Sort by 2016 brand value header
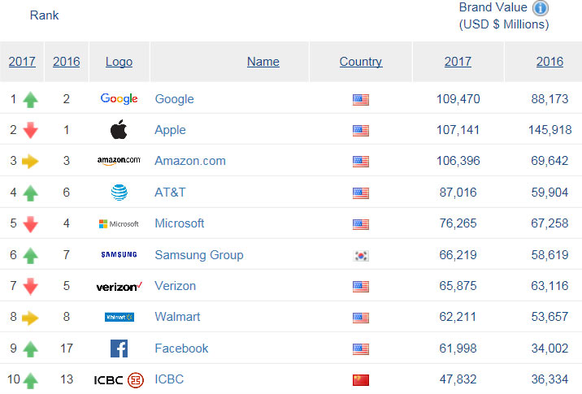The height and width of the screenshot is (394, 582). point(549,62)
